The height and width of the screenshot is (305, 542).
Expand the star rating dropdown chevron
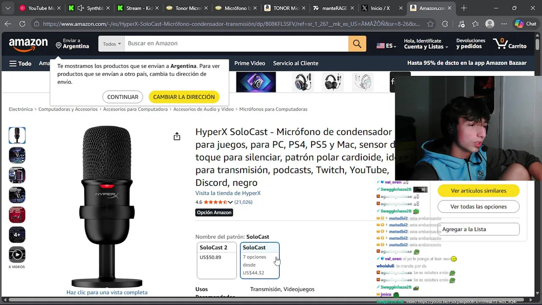coord(230,202)
